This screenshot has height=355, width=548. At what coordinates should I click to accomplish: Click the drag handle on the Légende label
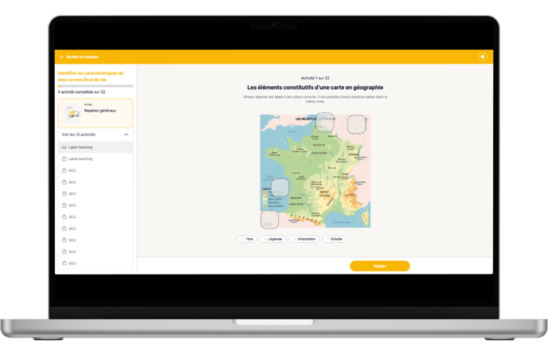click(x=265, y=239)
